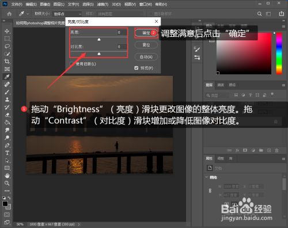Toggle the 预览(P) preview checkbox

pos(137,68)
